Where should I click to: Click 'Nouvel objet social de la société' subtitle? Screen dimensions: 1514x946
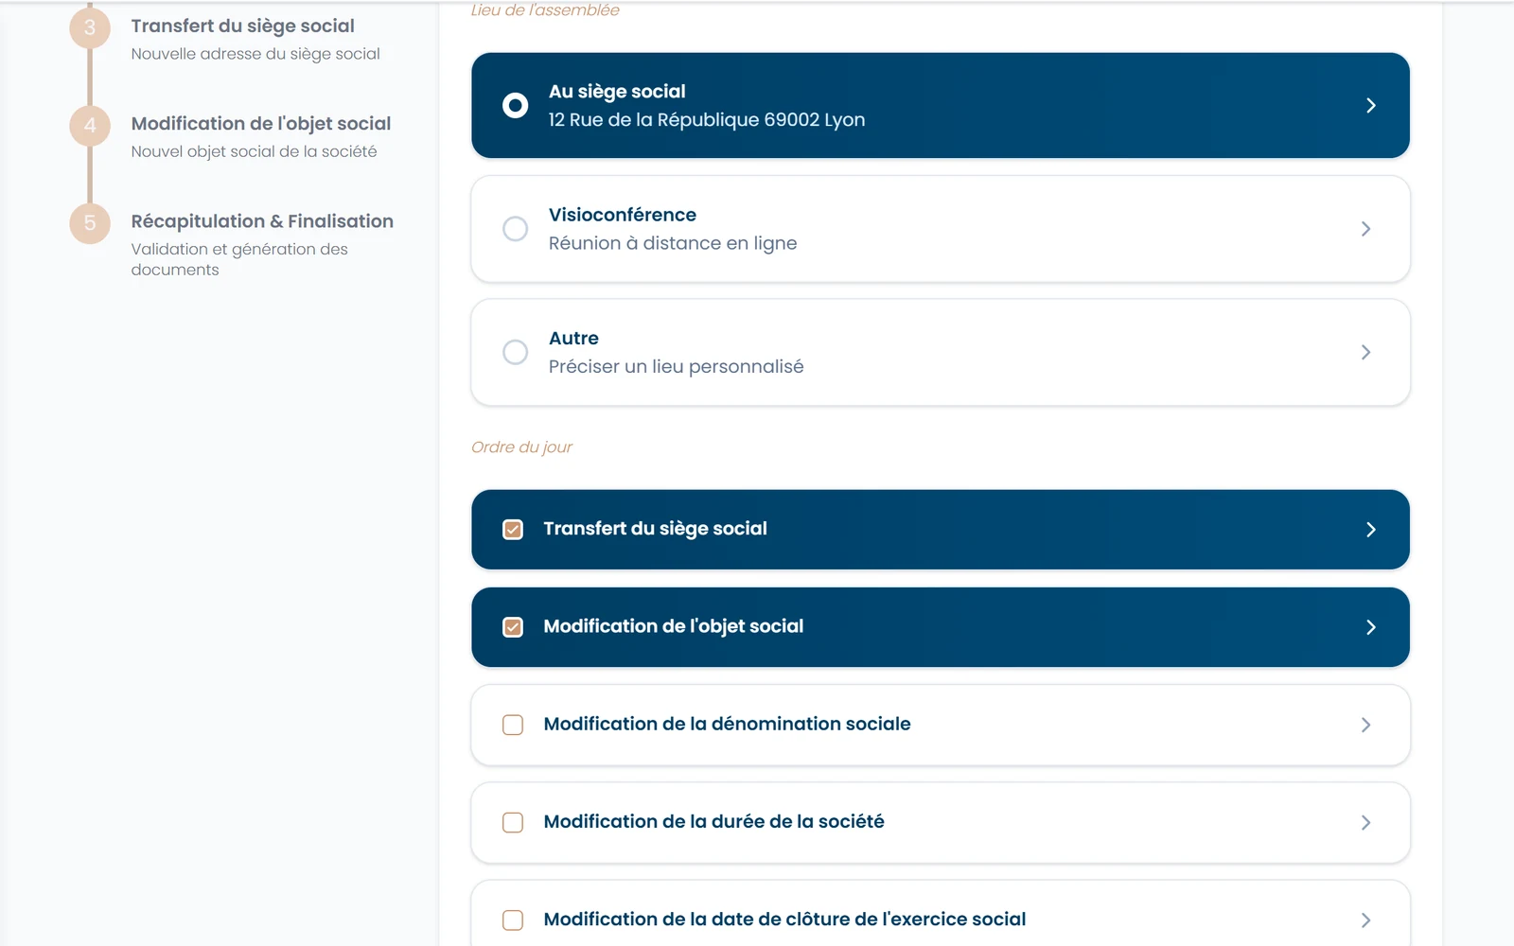tap(254, 151)
